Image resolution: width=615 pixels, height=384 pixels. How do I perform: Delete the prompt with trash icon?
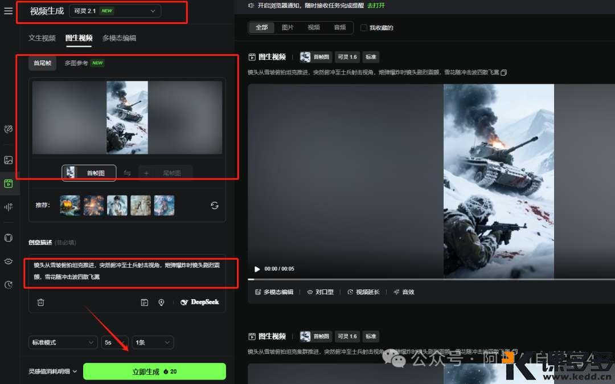point(40,302)
